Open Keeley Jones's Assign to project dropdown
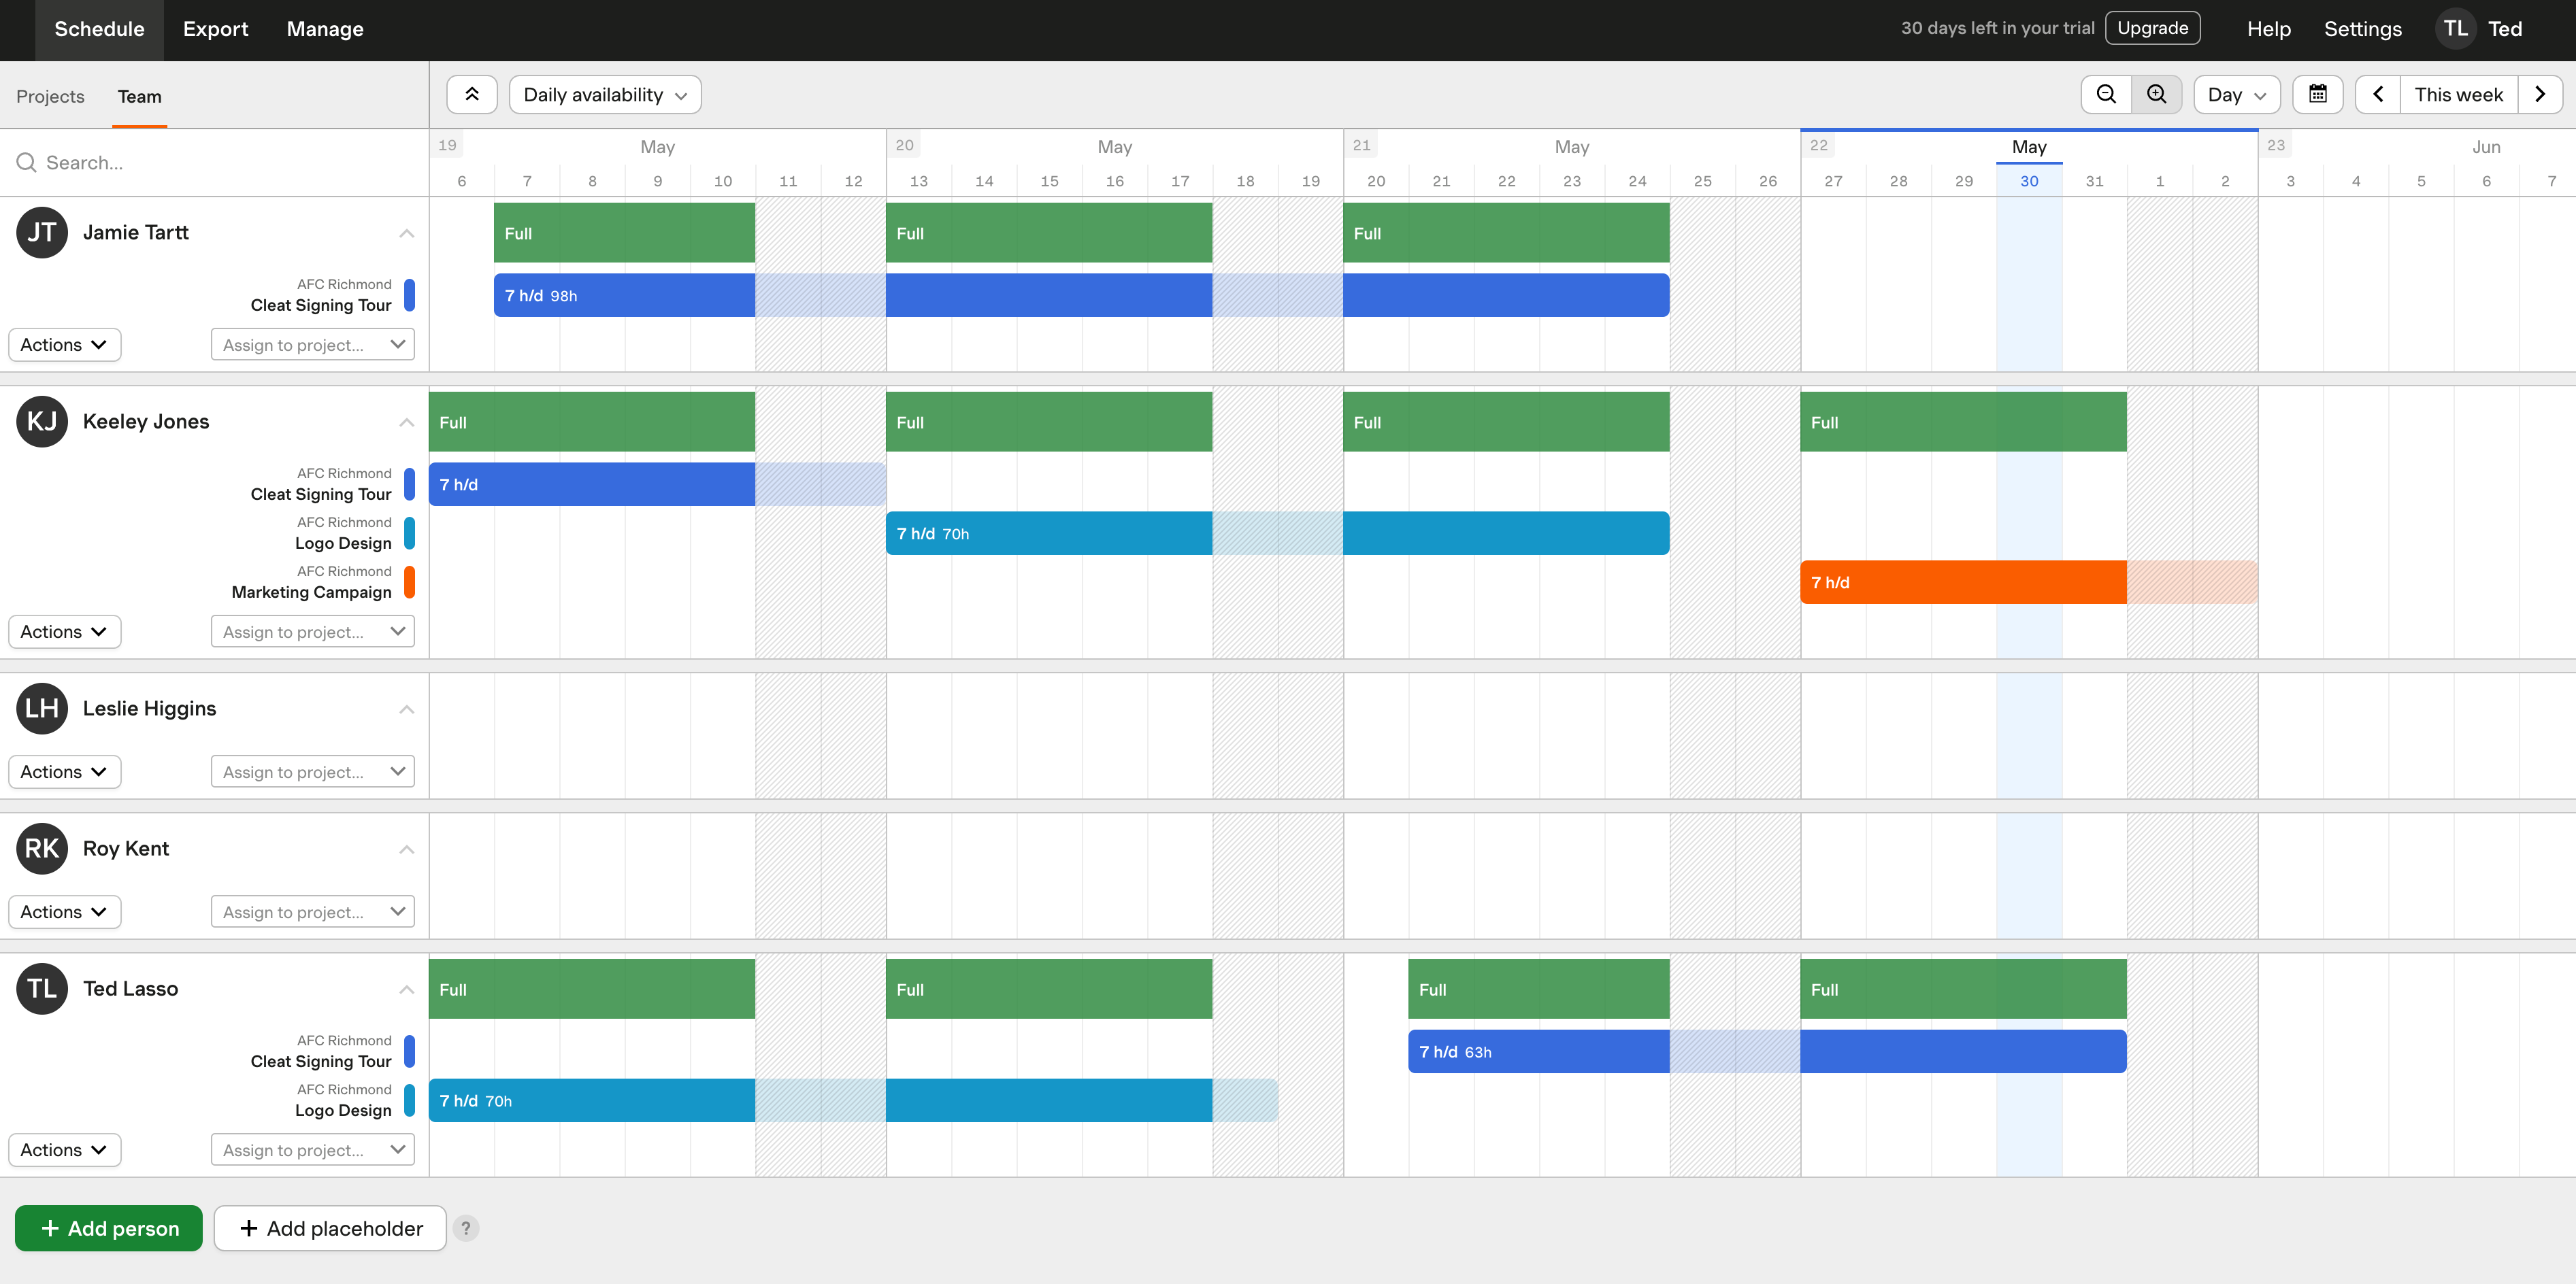Screen dimensions: 2576x1284 click(313, 632)
